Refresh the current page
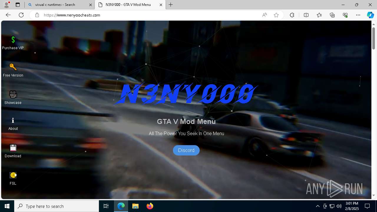377x212 pixels. (21, 15)
